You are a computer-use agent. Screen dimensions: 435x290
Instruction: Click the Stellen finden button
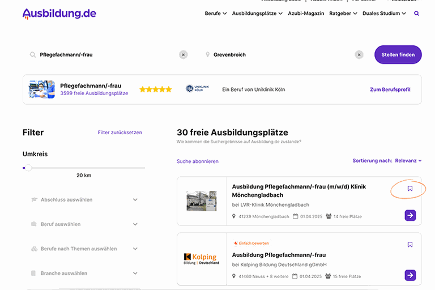click(x=398, y=55)
